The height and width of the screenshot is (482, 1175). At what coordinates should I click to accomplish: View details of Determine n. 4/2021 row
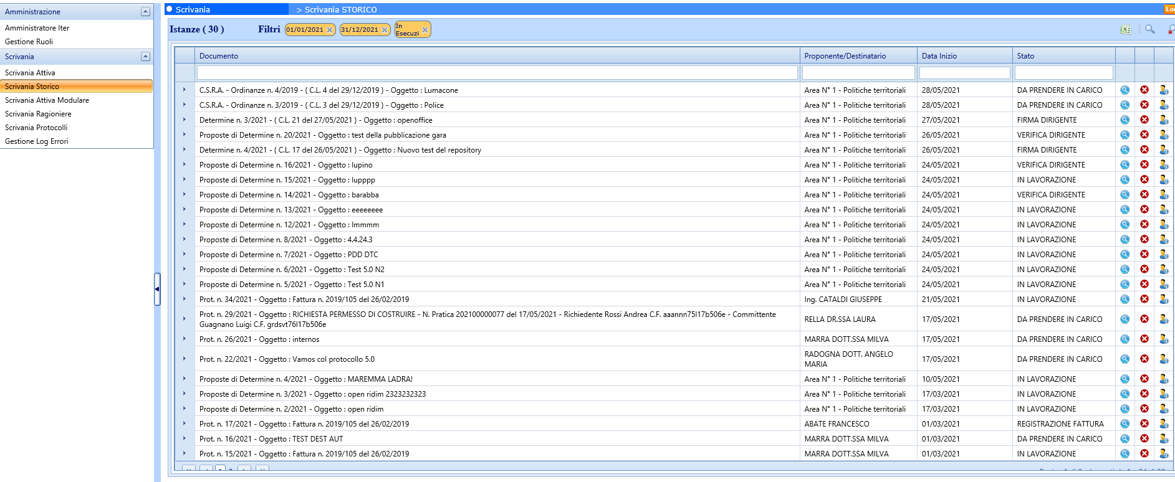[1125, 149]
